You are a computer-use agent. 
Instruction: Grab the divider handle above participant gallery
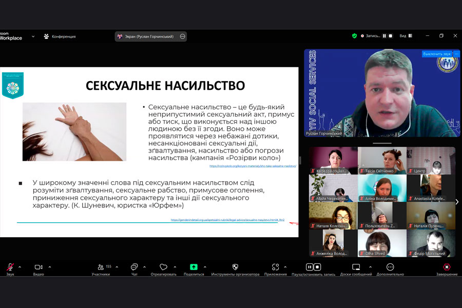click(382, 143)
